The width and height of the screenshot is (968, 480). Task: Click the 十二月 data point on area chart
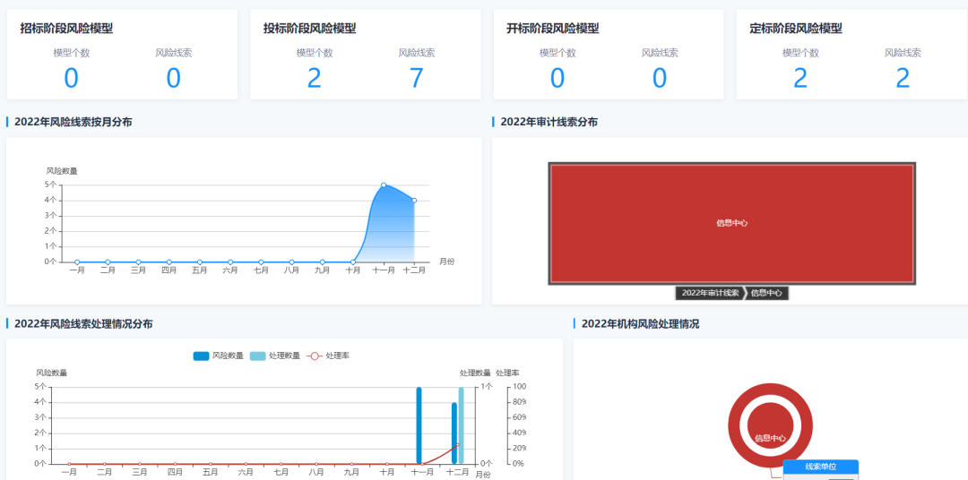coord(414,201)
